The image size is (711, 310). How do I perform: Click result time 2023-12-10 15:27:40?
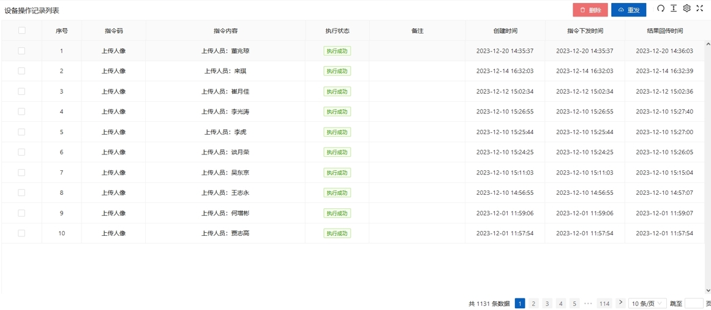pyautogui.click(x=664, y=112)
